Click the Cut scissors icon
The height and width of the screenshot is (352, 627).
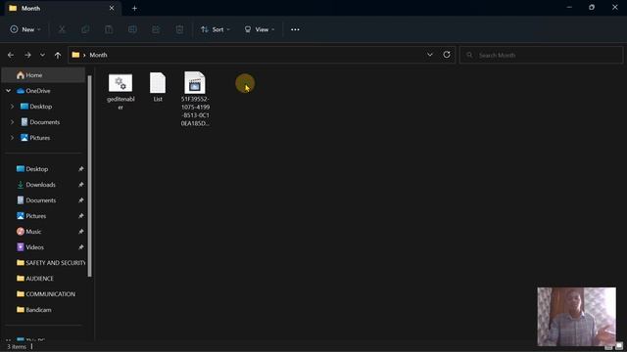(x=62, y=29)
